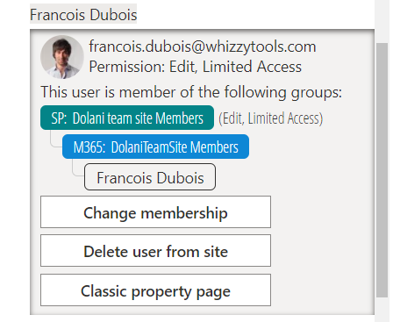The width and height of the screenshot is (393, 322).
Task: Click the scrollbar track above the thumb
Action: [382, 21]
